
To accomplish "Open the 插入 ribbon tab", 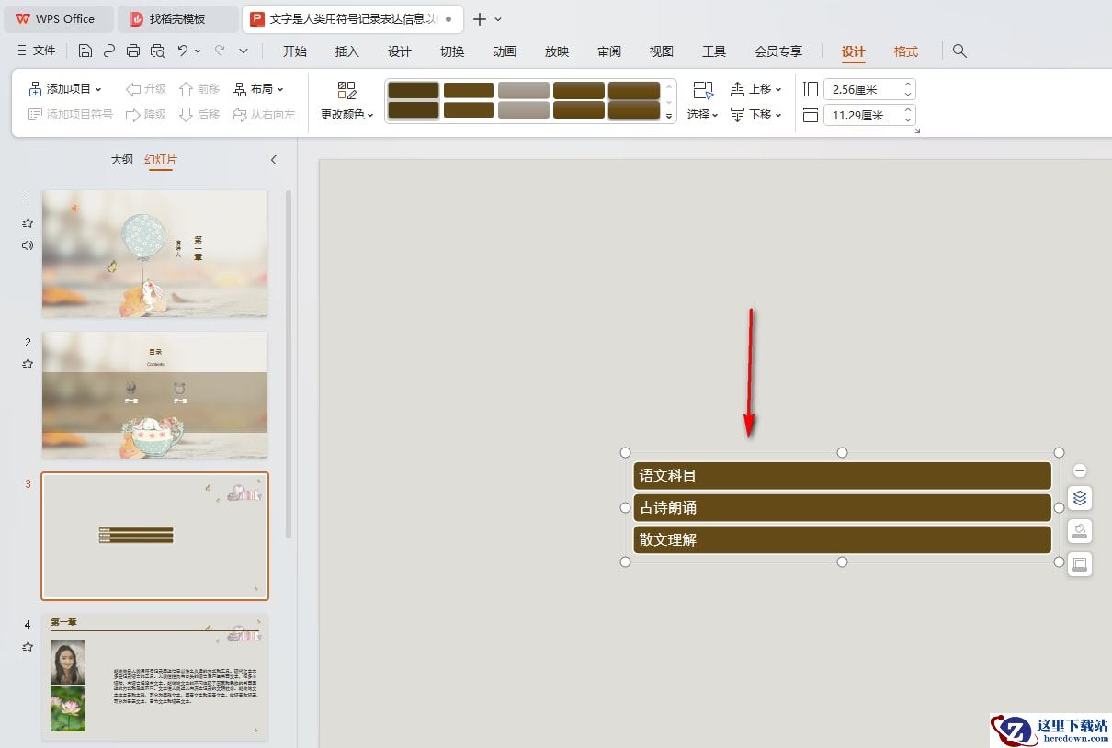I will click(x=347, y=51).
